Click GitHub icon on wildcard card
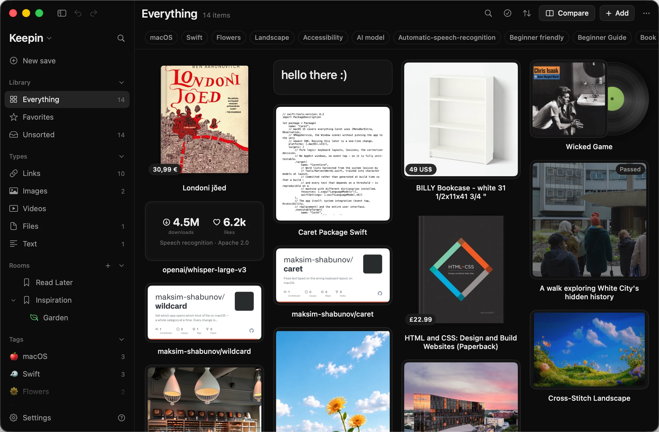This screenshot has width=659, height=432. pyautogui.click(x=251, y=331)
